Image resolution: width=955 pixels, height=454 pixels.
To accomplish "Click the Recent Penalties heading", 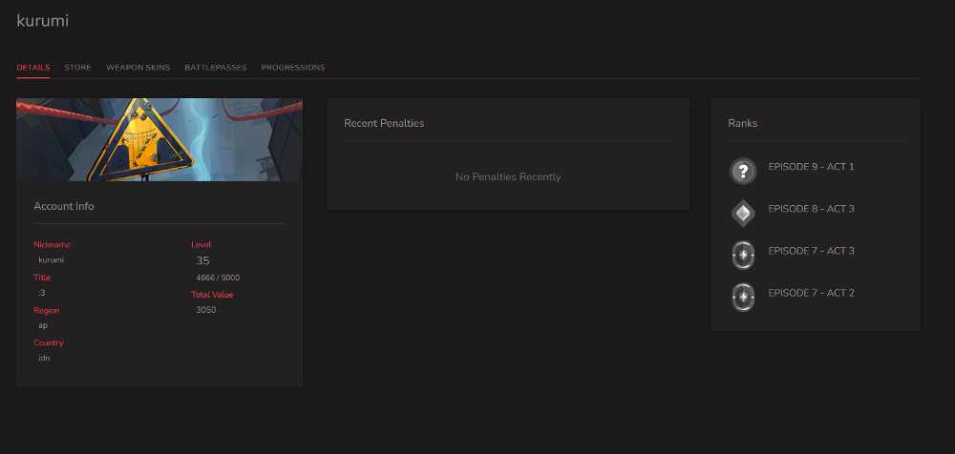I will [384, 123].
